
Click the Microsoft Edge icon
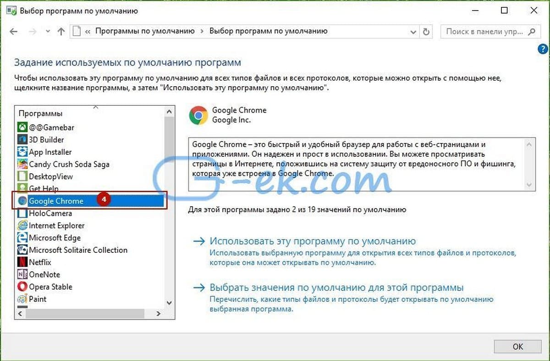tap(22, 238)
